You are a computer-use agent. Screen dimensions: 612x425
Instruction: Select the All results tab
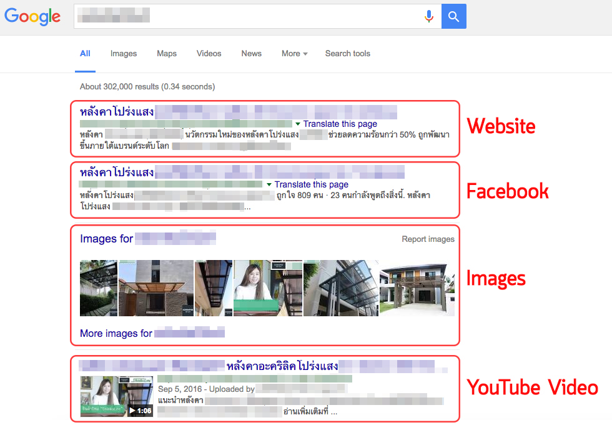click(x=85, y=54)
